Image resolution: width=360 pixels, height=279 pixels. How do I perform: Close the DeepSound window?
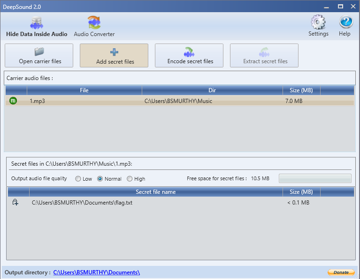(x=353, y=7)
